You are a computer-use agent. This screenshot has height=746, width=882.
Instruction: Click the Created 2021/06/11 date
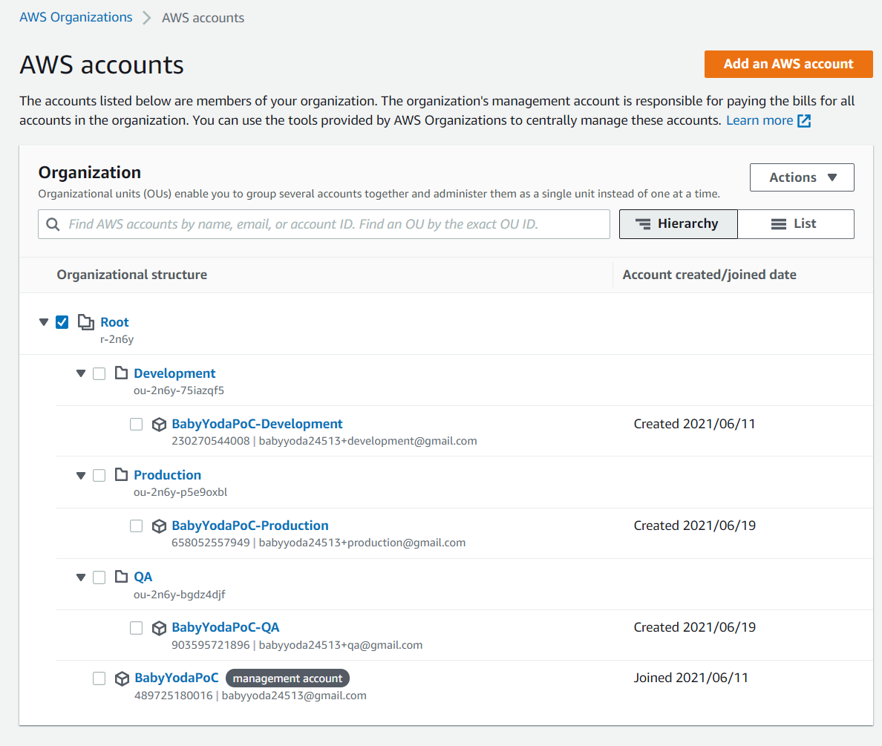click(x=695, y=424)
